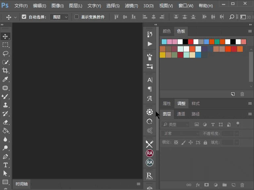Select the Eraser tool

tap(5, 122)
